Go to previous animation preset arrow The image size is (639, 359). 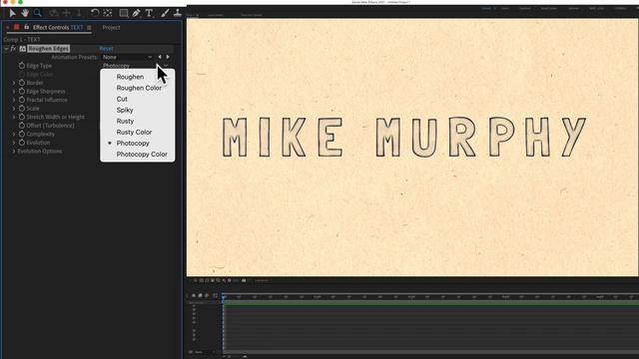pyautogui.click(x=160, y=57)
